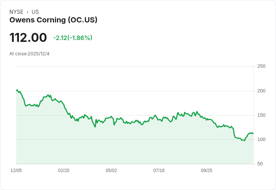Select the -2.12(-1.86%) price change text
276x190 pixels.
tap(73, 38)
